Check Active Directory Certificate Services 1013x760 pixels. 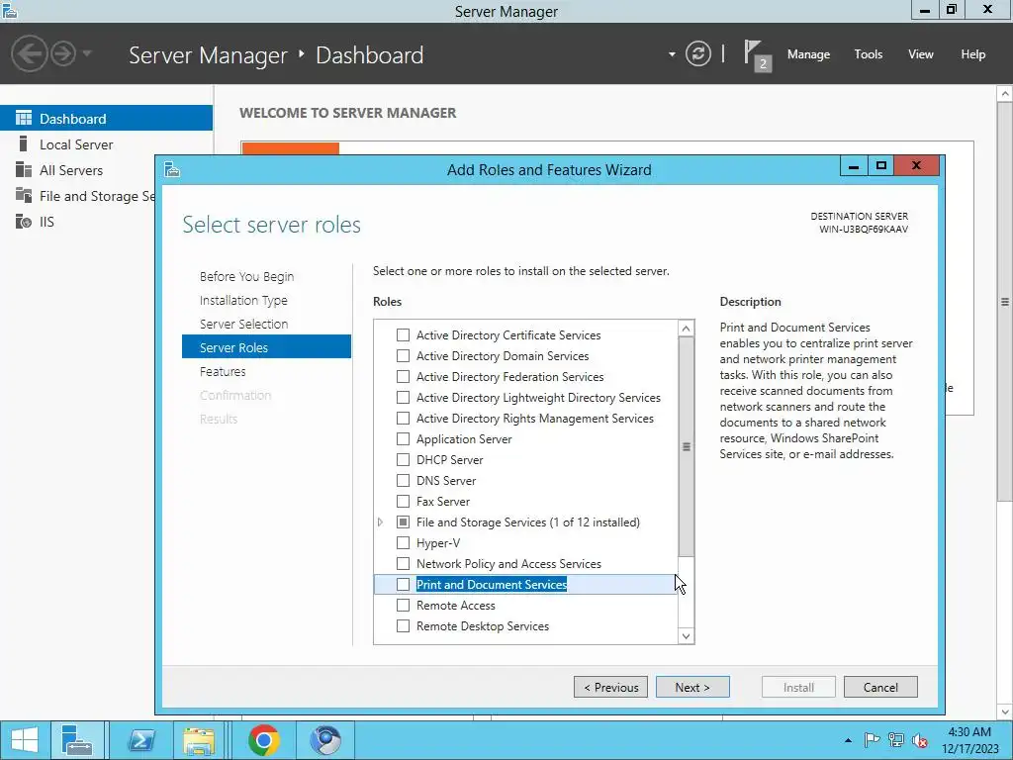point(403,334)
